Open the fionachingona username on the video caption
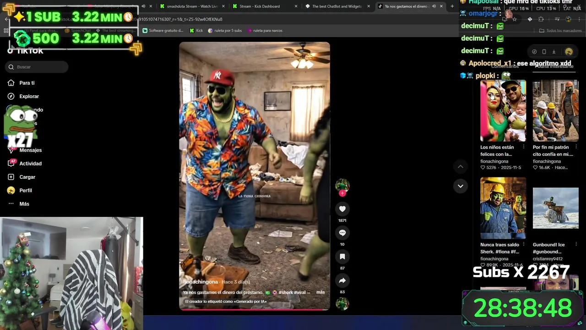The height and width of the screenshot is (330, 586). 201,282
